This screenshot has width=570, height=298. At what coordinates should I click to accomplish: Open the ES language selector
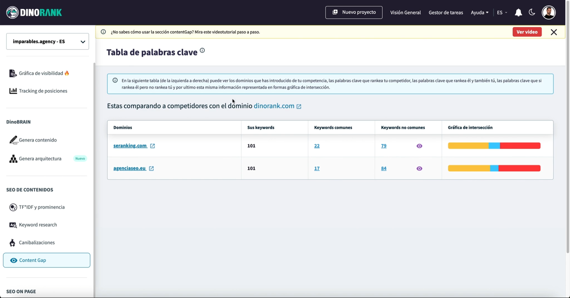[502, 12]
